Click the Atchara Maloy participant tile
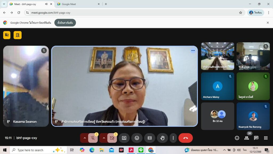 click(218, 86)
